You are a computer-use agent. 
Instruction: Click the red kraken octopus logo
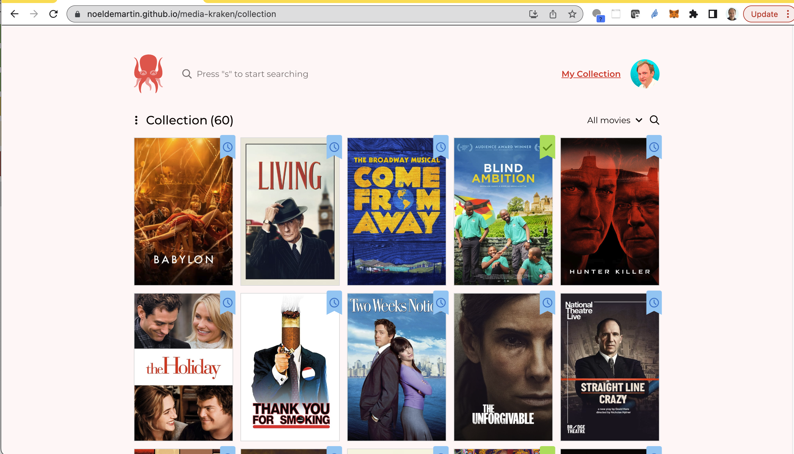pyautogui.click(x=148, y=74)
